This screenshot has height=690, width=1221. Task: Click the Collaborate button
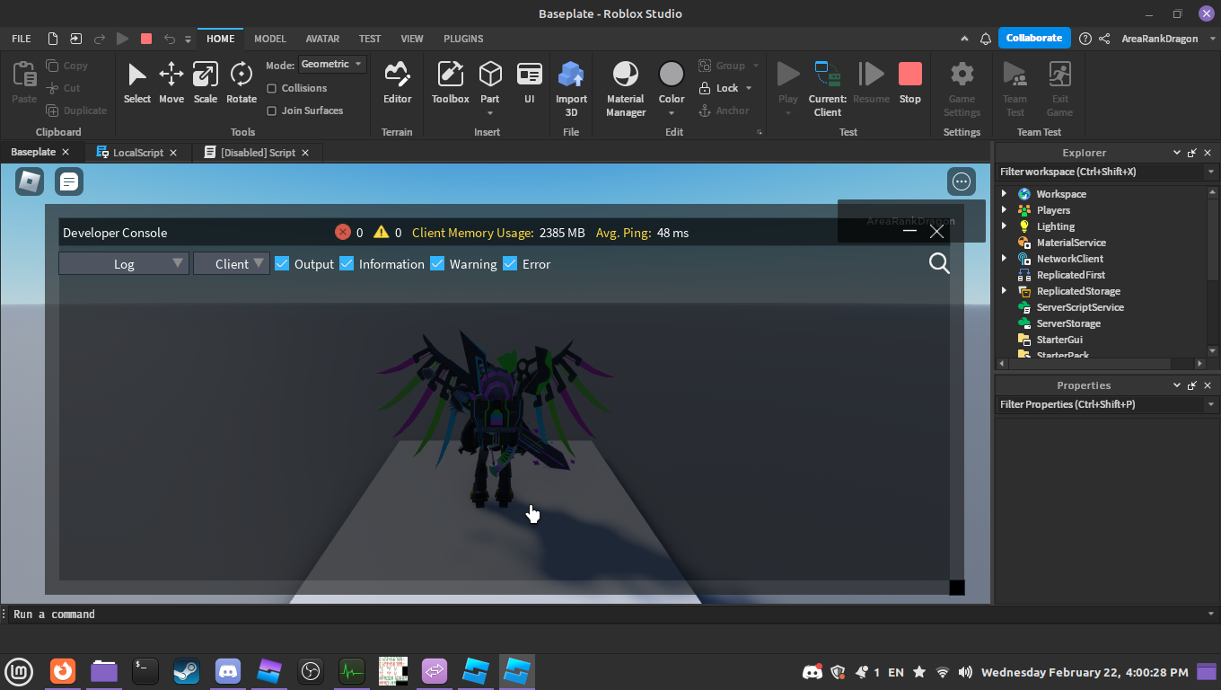coord(1033,38)
